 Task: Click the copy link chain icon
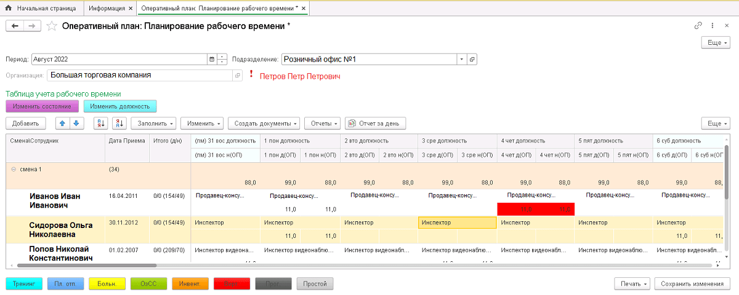coord(698,26)
